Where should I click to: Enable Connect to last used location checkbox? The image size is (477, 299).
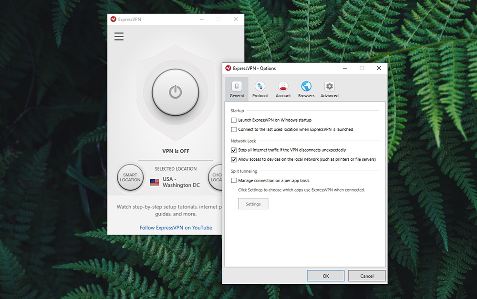coord(234,130)
